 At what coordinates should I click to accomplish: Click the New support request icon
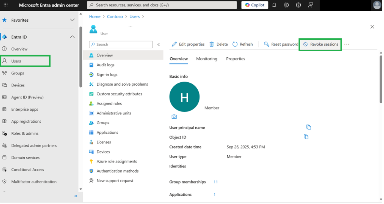pyautogui.click(x=91, y=180)
